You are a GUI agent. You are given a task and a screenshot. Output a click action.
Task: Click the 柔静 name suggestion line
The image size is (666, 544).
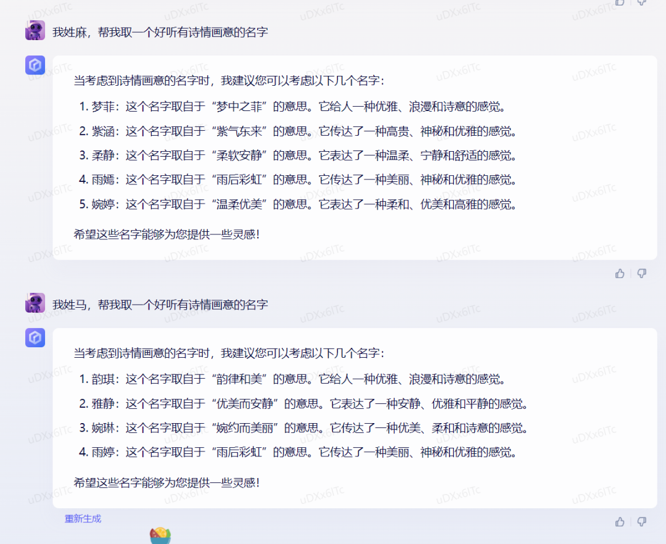pyautogui.click(x=298, y=155)
